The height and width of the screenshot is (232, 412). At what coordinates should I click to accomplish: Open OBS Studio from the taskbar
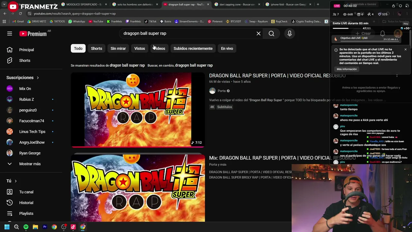[64, 227]
